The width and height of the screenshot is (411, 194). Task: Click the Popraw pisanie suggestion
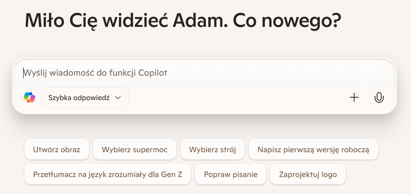click(x=231, y=174)
